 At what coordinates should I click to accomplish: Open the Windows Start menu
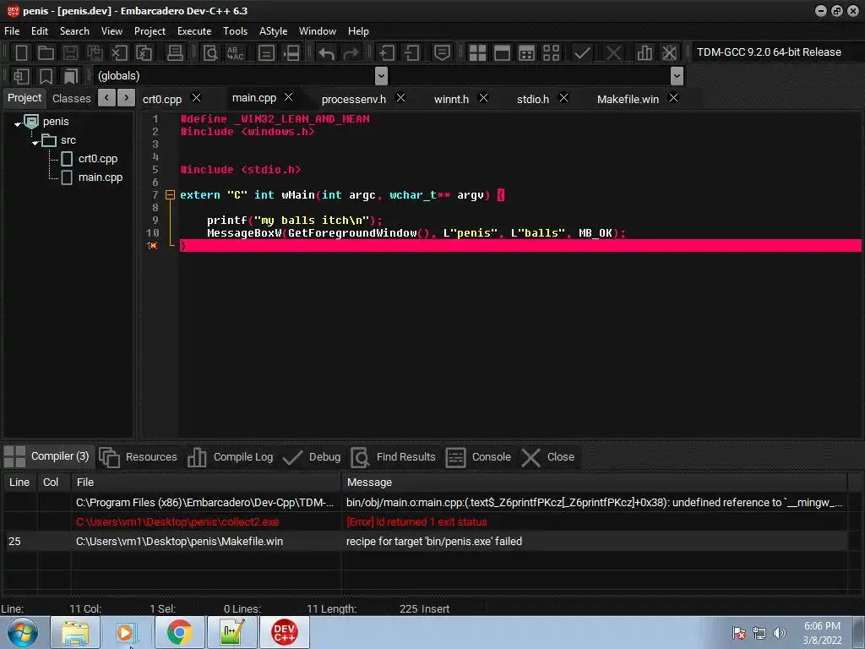[22, 632]
